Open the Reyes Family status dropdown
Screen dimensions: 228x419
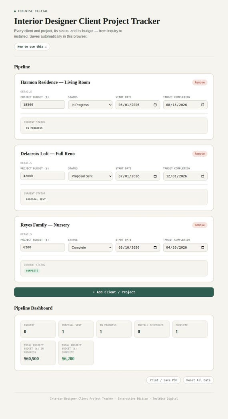[x=90, y=247]
